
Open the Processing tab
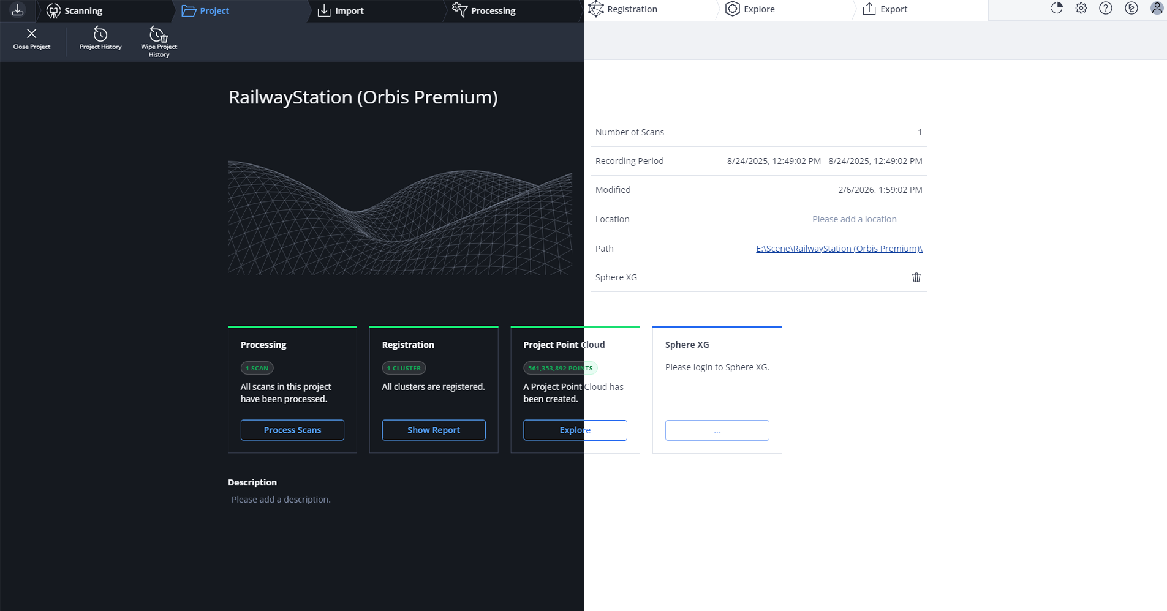coord(484,11)
